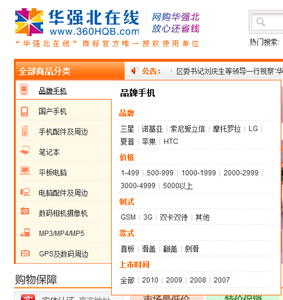This screenshot has height=300, width=283.
Task: Click the 笔记本 laptop icon
Action: click(x=25, y=150)
